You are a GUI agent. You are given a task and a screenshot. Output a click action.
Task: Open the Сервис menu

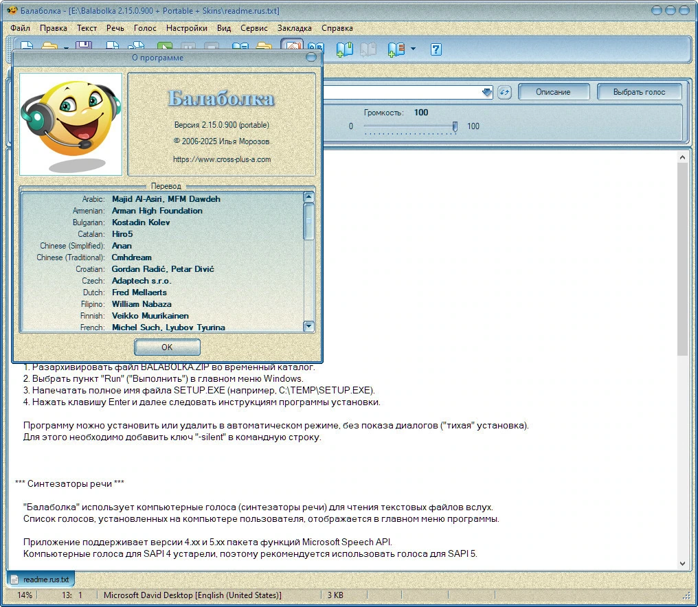click(254, 28)
